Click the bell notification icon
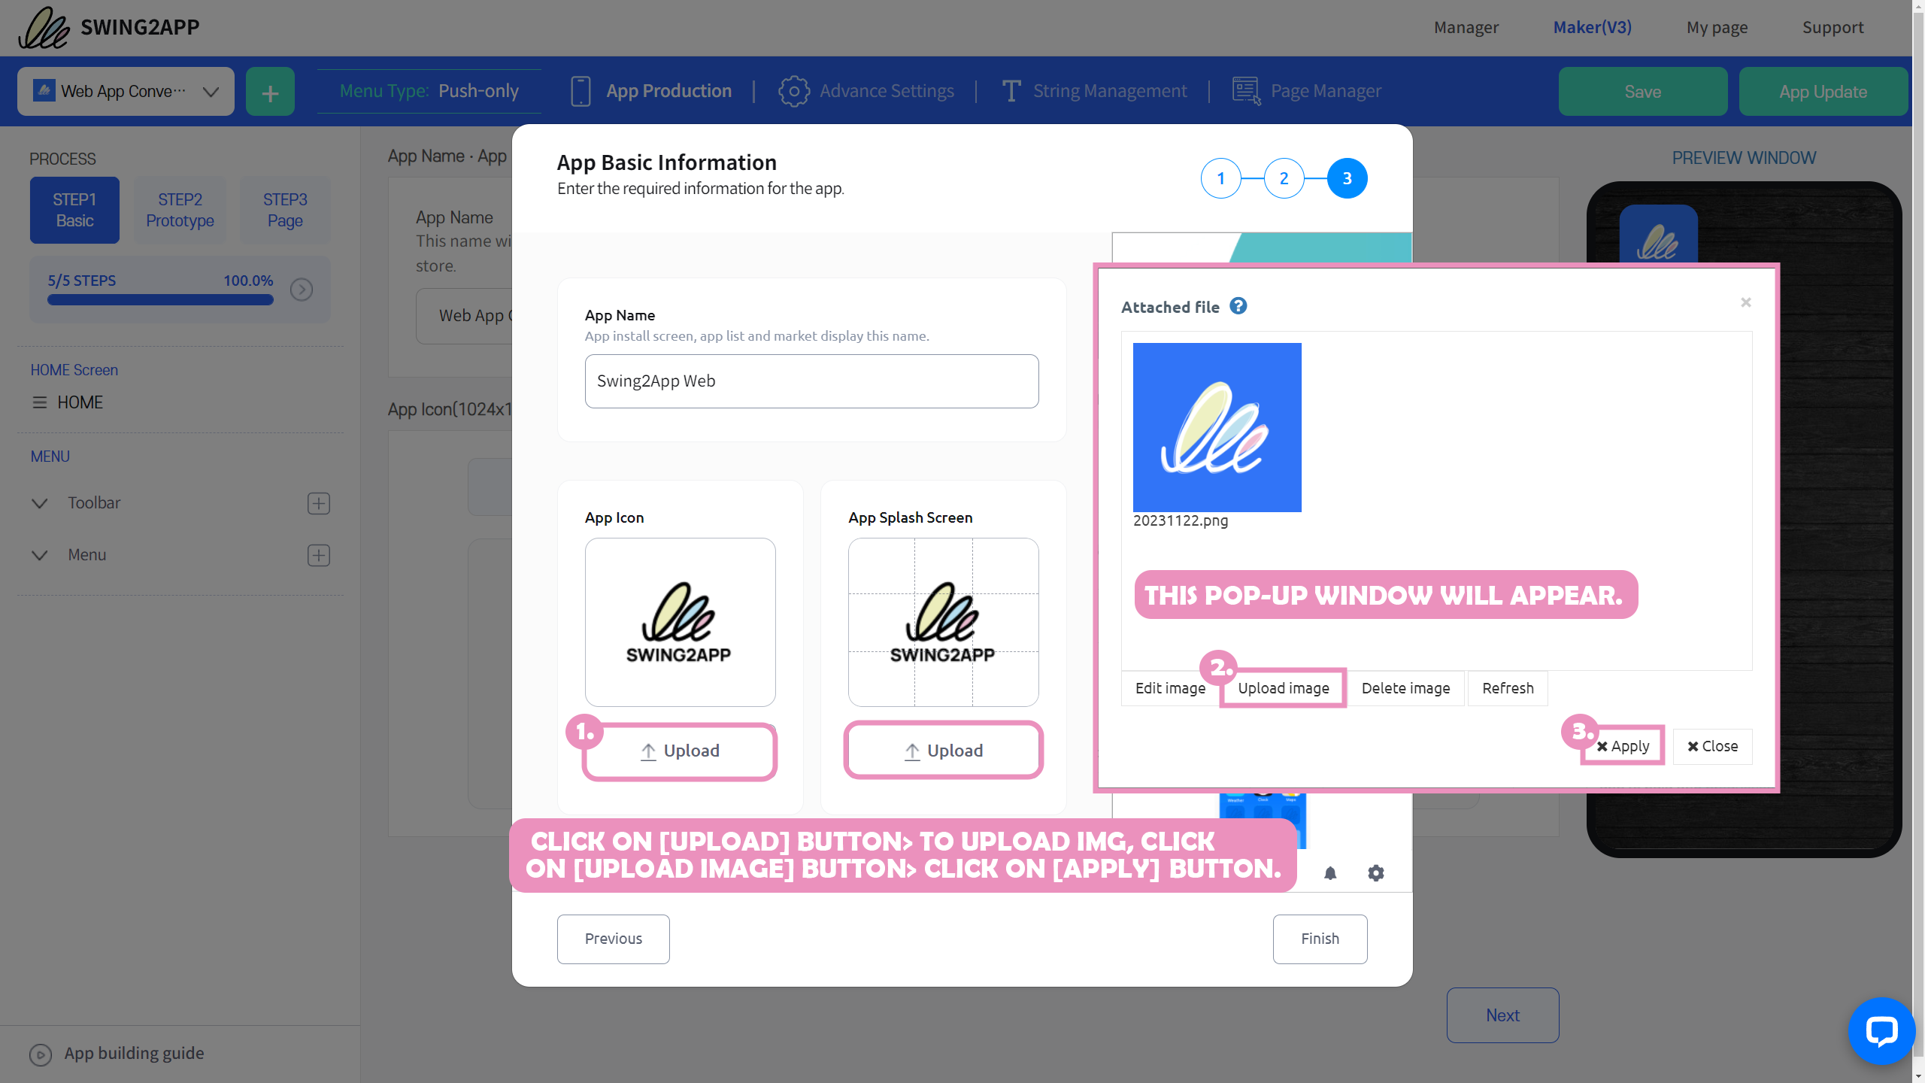The image size is (1925, 1083). tap(1330, 873)
